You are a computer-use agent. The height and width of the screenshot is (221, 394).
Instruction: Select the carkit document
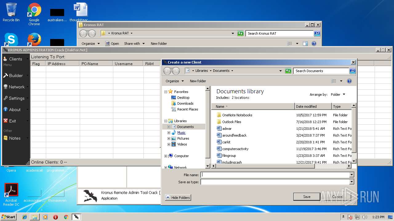point(226,142)
